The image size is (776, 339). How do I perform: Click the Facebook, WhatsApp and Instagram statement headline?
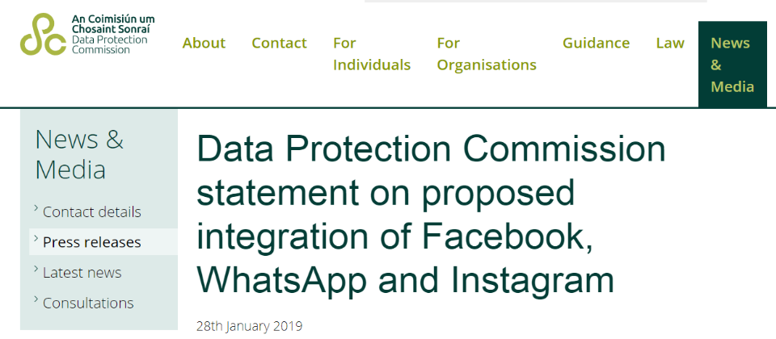pyautogui.click(x=431, y=215)
